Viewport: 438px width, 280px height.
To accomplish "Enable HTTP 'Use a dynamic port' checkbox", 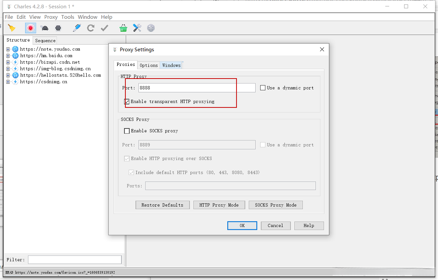I will (x=263, y=87).
